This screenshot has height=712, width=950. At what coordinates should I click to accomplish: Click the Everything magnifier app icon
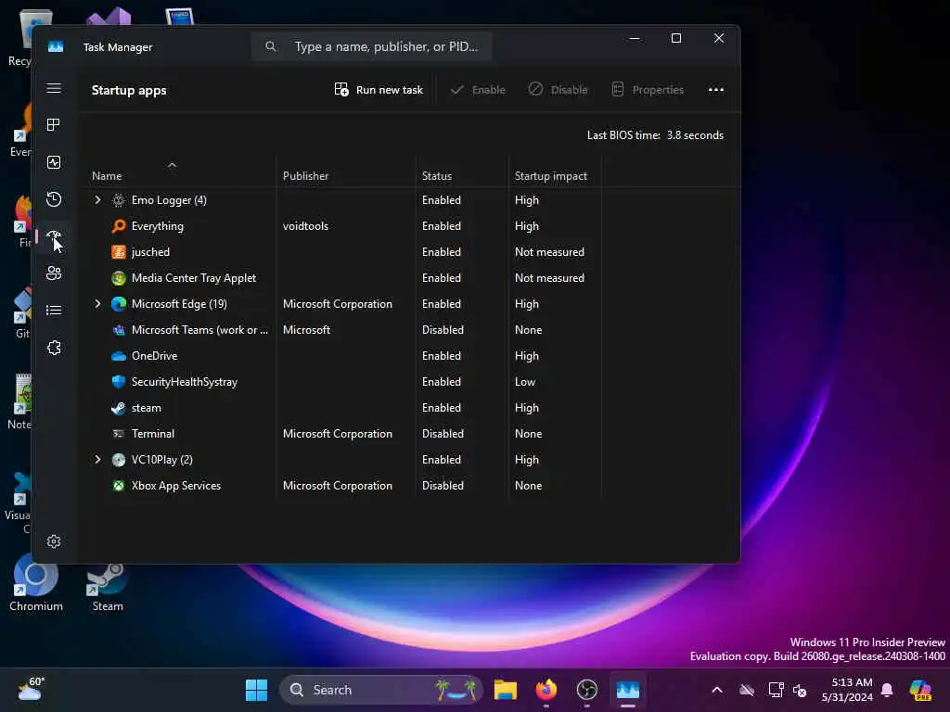pos(119,226)
